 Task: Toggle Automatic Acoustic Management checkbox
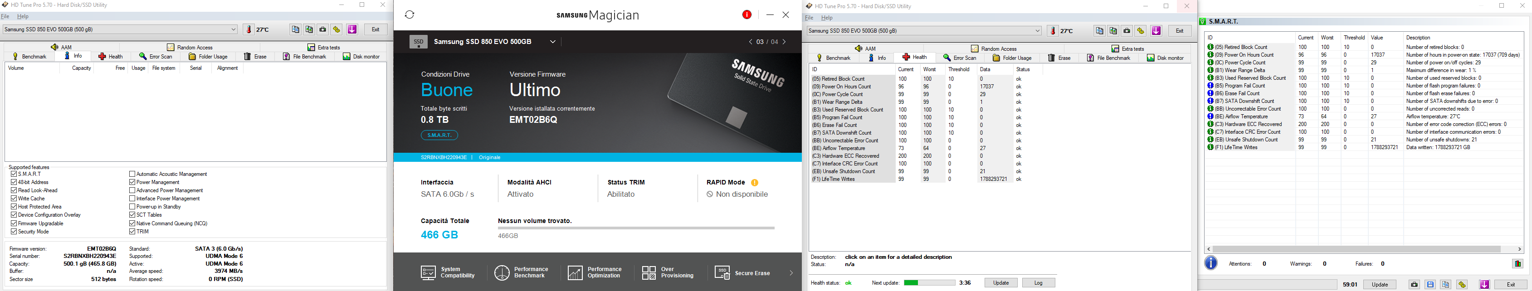click(132, 174)
